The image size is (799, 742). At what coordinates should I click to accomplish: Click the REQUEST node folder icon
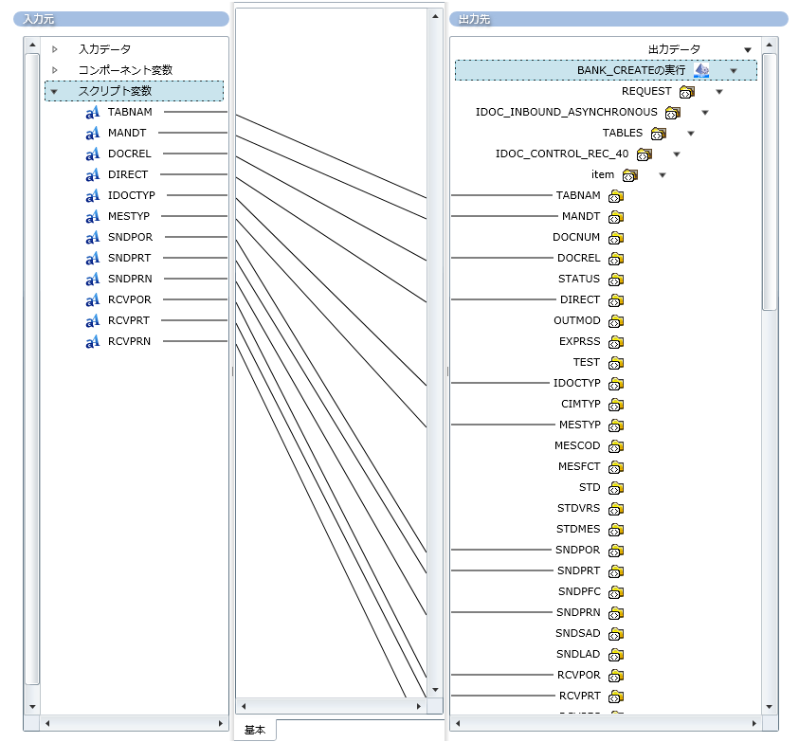687,92
